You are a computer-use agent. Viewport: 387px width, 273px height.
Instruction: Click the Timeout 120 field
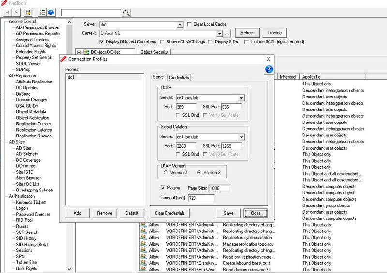tap(201, 198)
